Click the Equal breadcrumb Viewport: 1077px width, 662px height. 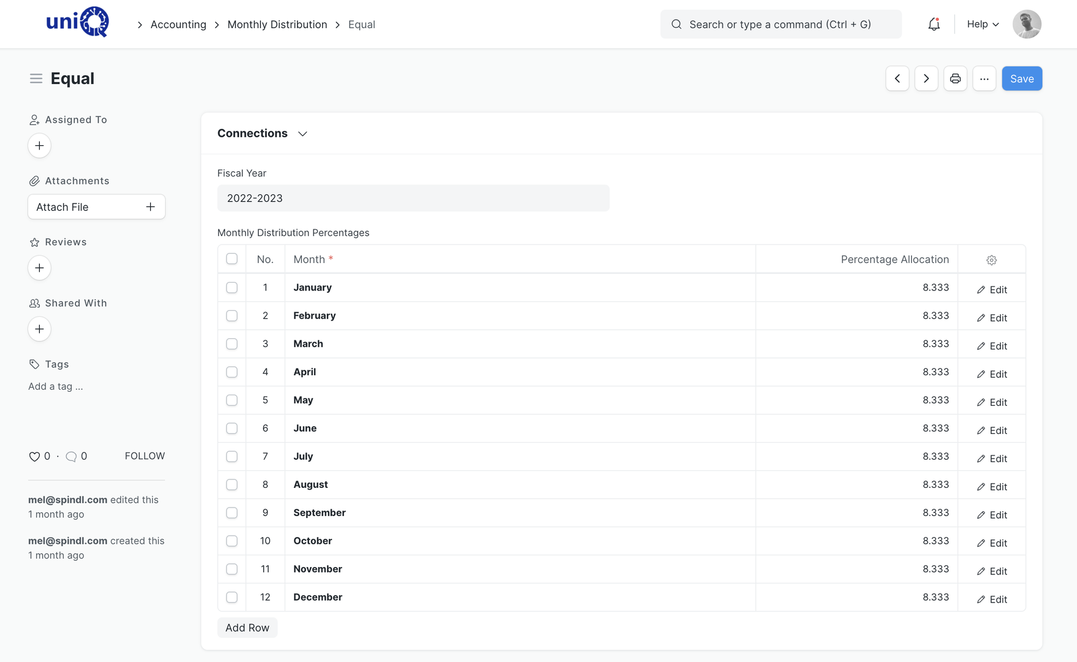pyautogui.click(x=362, y=25)
